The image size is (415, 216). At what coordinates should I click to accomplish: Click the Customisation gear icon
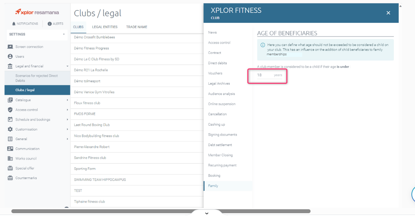pyautogui.click(x=10, y=129)
